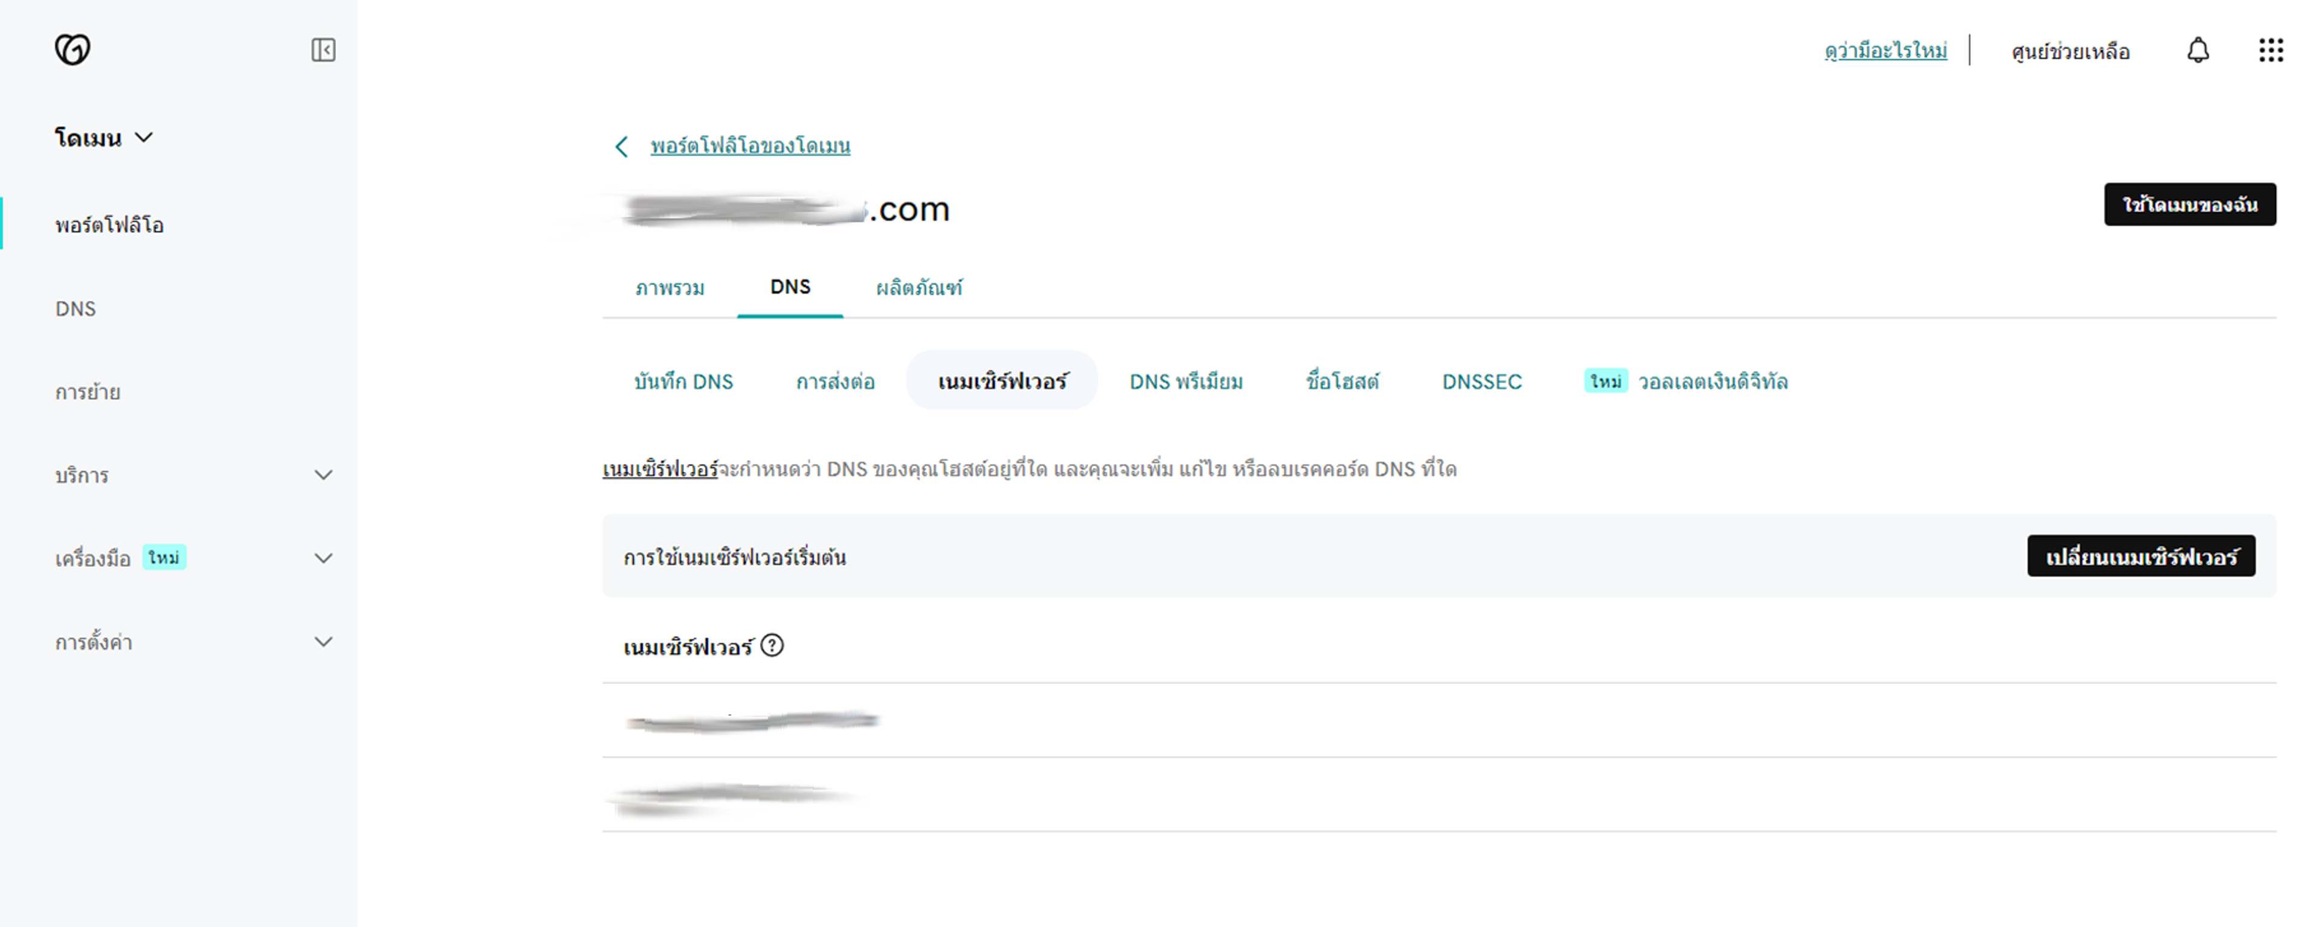This screenshot has width=2322, height=927.
Task: Click the GoDaddy logo icon
Action: coord(72,49)
